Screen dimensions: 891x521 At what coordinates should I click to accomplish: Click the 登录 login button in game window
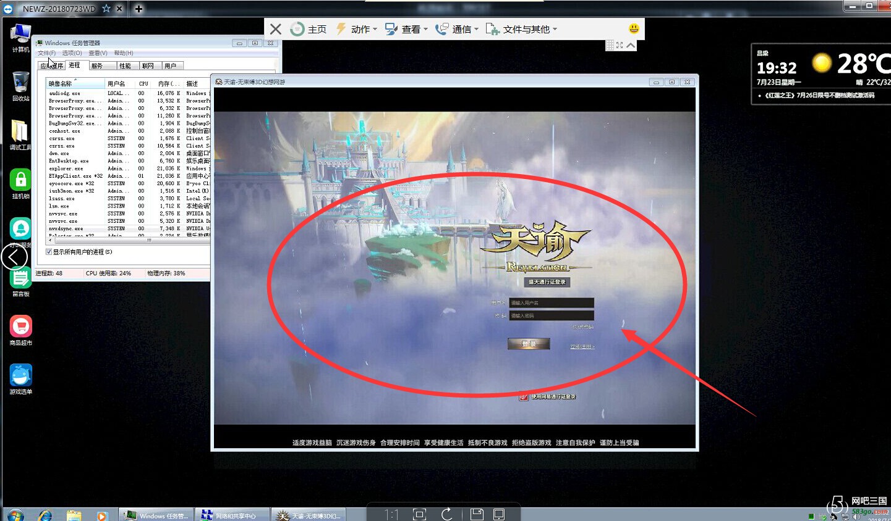(x=529, y=344)
